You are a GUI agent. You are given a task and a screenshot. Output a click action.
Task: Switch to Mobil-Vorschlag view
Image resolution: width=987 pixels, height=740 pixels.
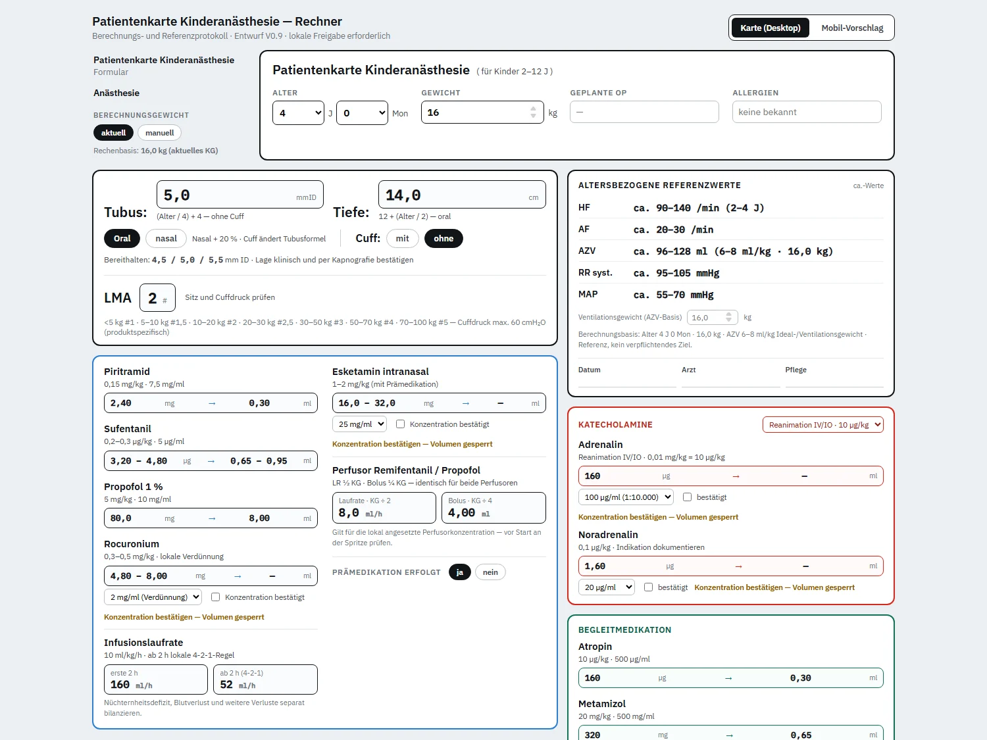852,28
